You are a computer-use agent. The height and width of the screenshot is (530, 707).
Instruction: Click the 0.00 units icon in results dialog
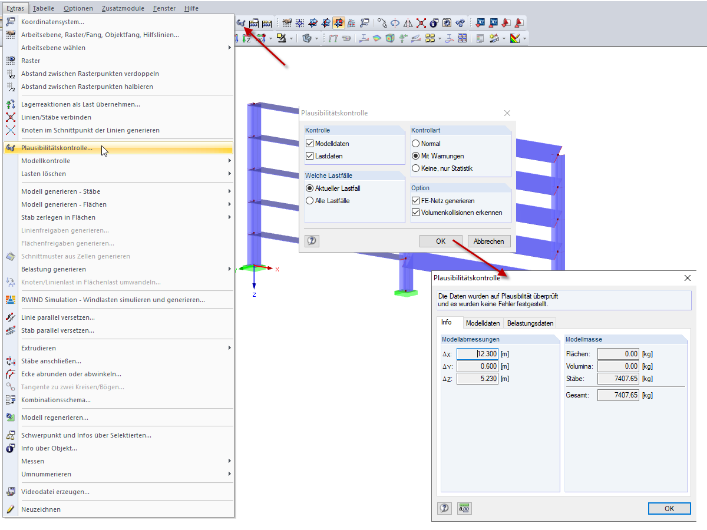464,508
